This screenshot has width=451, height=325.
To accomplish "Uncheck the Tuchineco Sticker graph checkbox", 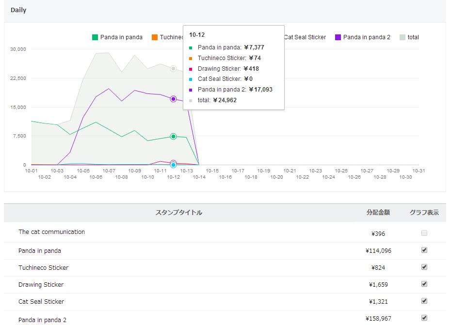I will pyautogui.click(x=424, y=267).
